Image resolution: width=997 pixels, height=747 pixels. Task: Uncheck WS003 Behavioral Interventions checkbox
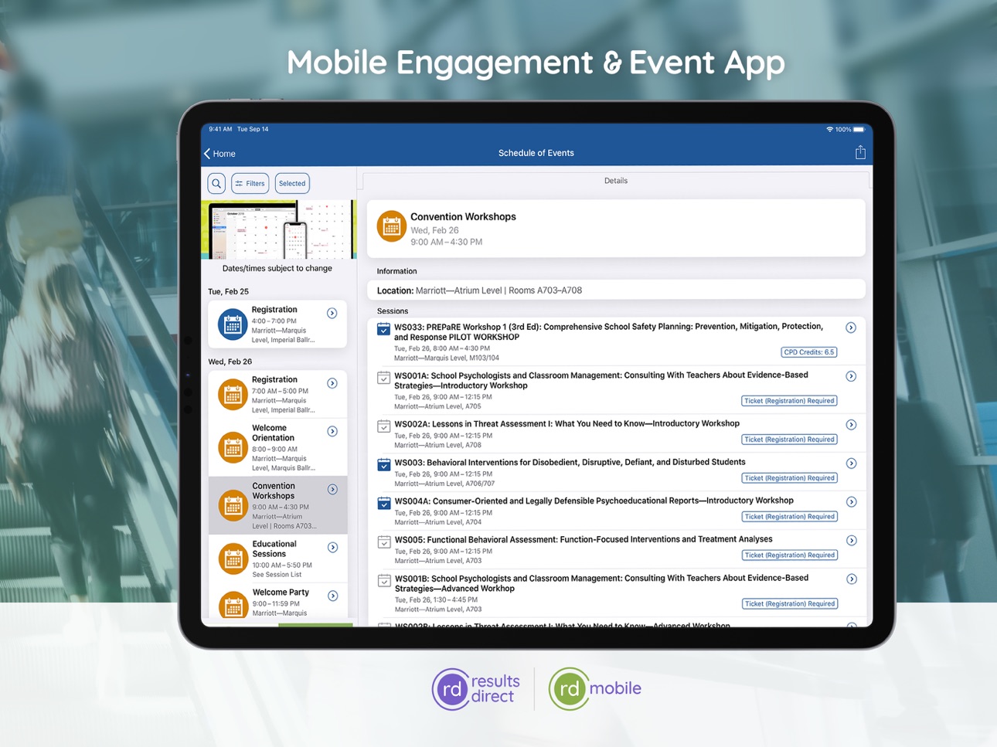[383, 465]
